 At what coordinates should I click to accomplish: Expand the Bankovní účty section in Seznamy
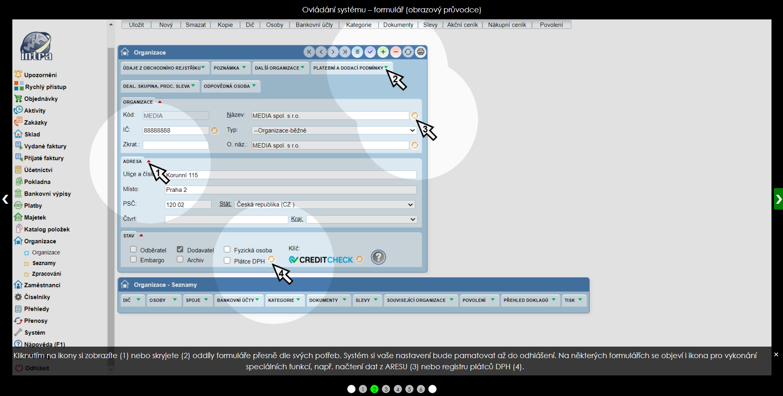coord(238,300)
